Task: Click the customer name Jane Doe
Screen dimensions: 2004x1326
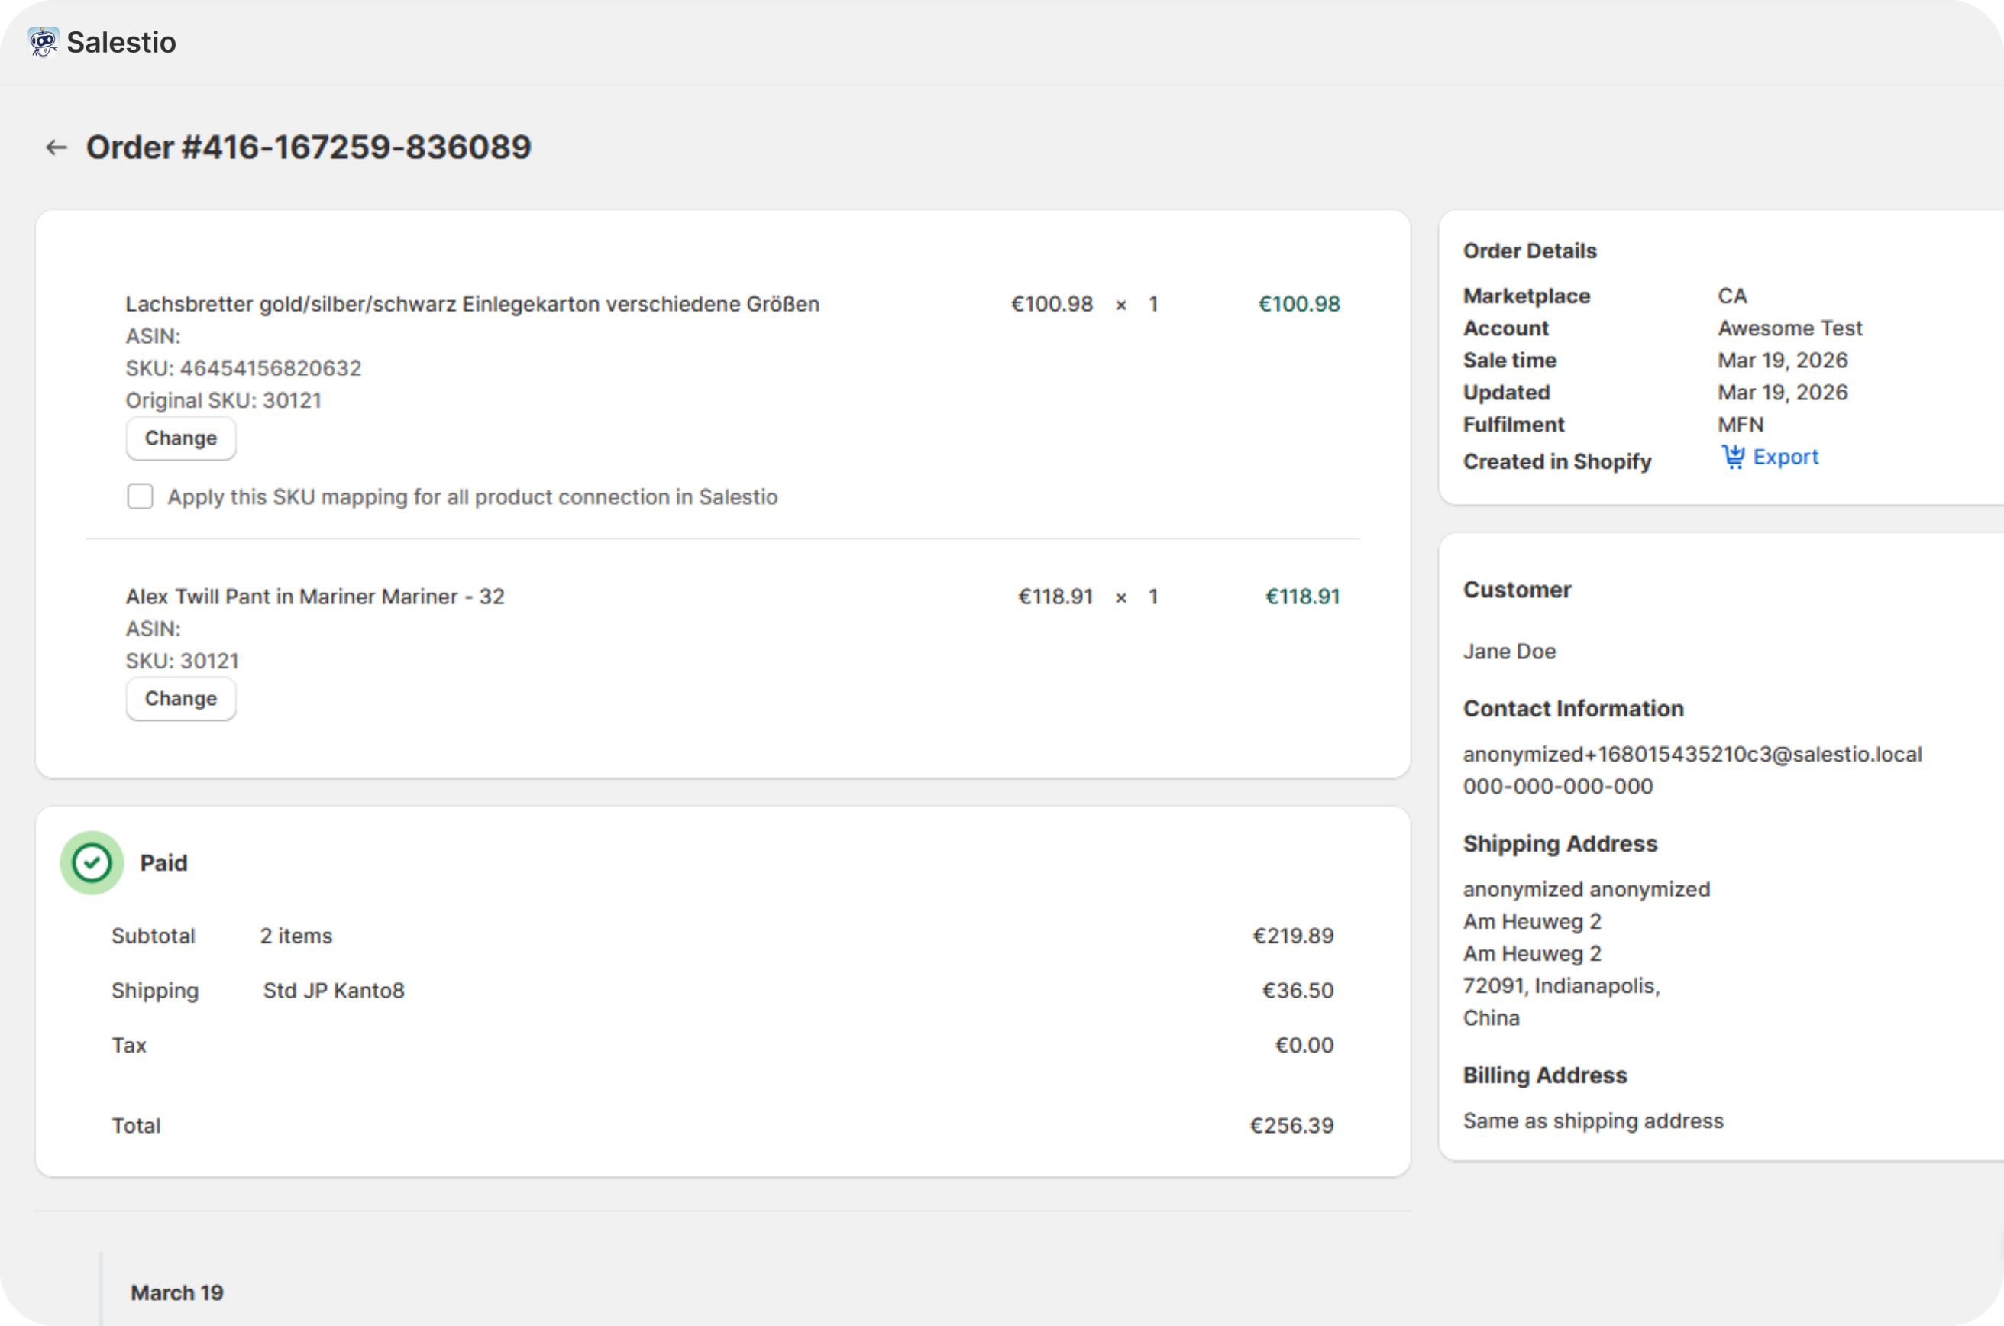Action: click(1509, 651)
